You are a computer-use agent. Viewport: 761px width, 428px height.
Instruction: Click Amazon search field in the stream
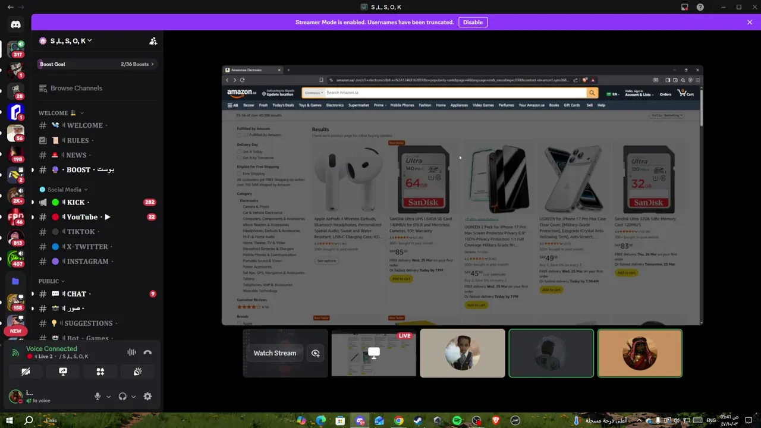tap(455, 93)
